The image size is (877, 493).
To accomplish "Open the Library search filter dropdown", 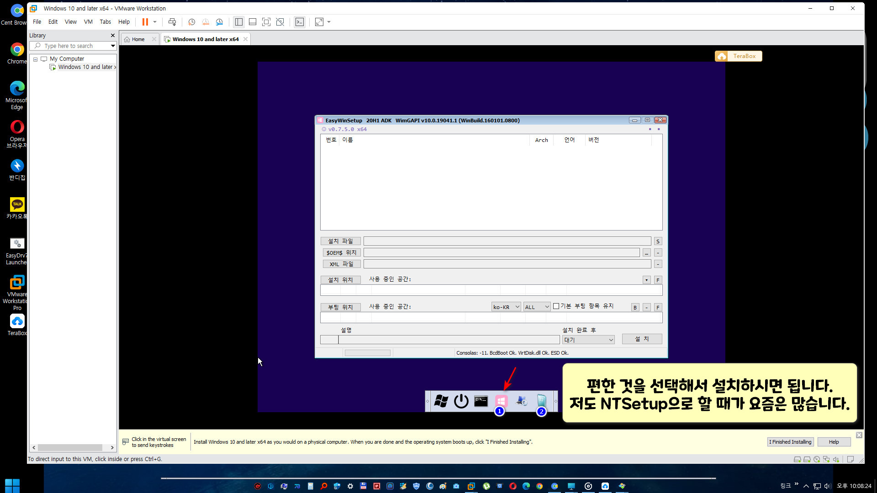I will point(113,46).
